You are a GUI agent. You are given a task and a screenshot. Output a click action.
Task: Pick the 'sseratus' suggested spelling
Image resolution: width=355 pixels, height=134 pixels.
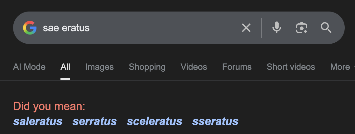(215, 121)
